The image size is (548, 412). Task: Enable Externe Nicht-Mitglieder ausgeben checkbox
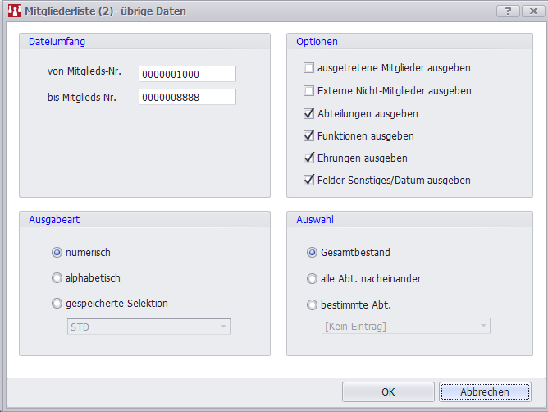click(x=309, y=90)
